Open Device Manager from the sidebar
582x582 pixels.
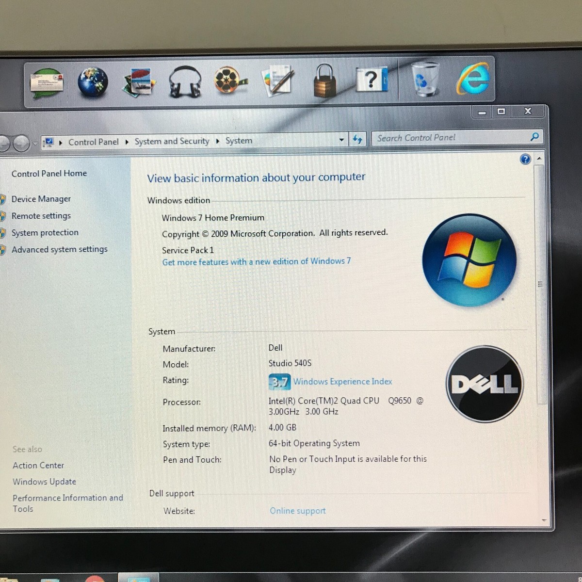pos(41,199)
